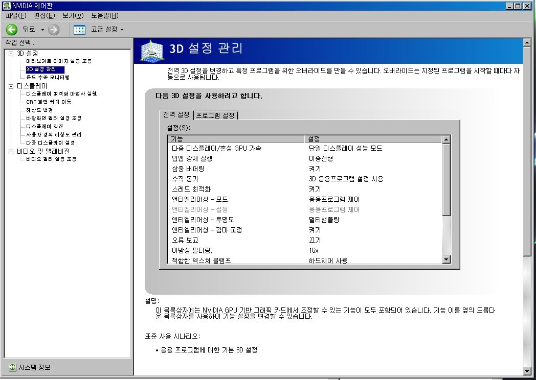Select the 밉맵 강제 실행 row
Image resolution: width=536 pixels, height=380 pixels.
tap(305, 158)
